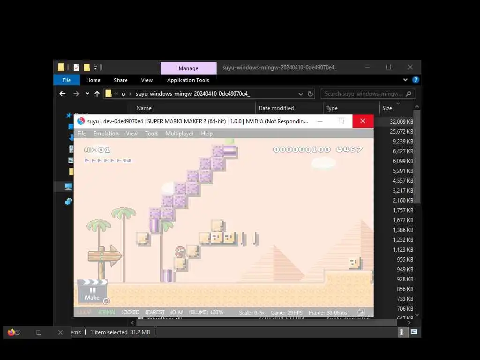Viewport: 480px width, 360px height.
Task: Click the 1 item selected status text
Action: pos(109,332)
